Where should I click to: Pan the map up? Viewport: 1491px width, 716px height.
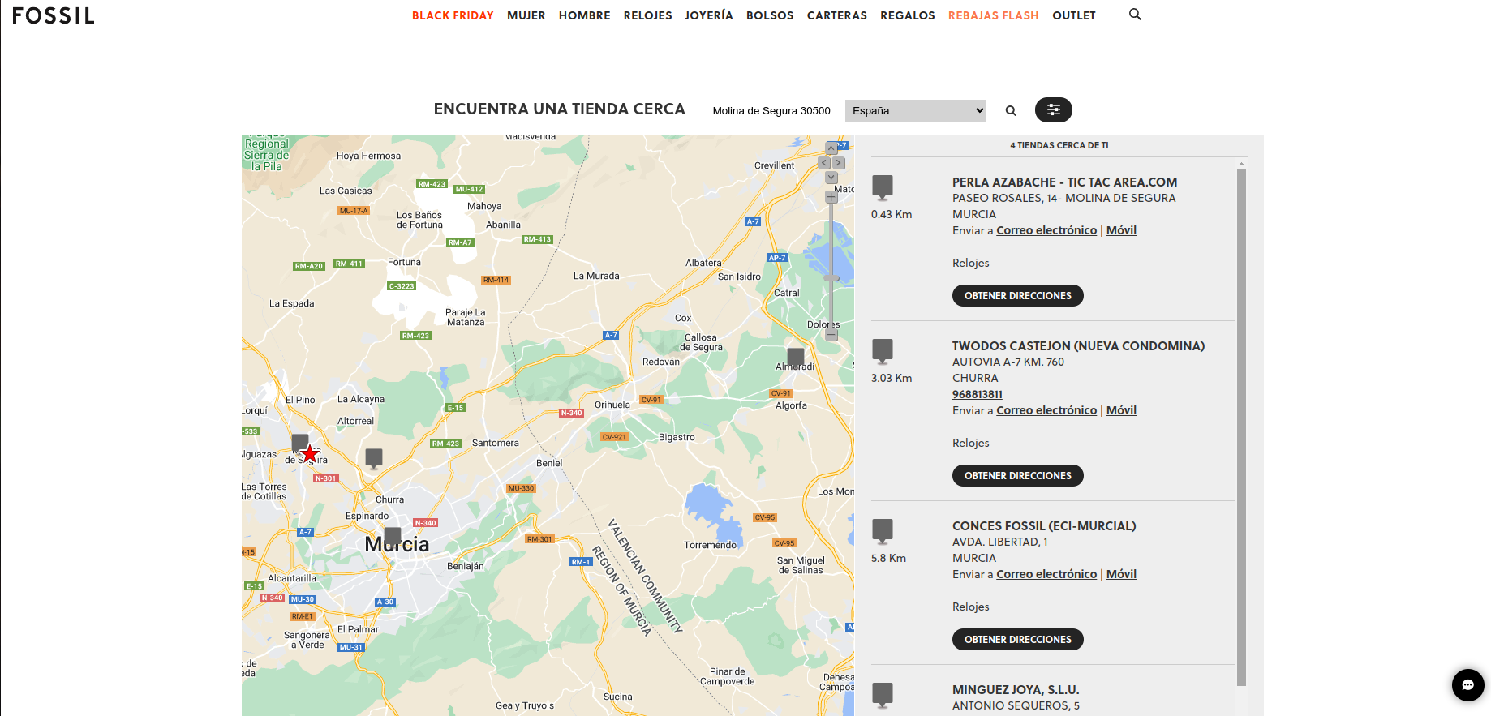pos(831,148)
